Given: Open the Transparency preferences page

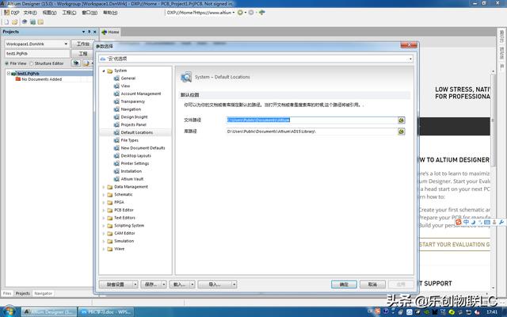Looking at the screenshot, I should tap(132, 101).
